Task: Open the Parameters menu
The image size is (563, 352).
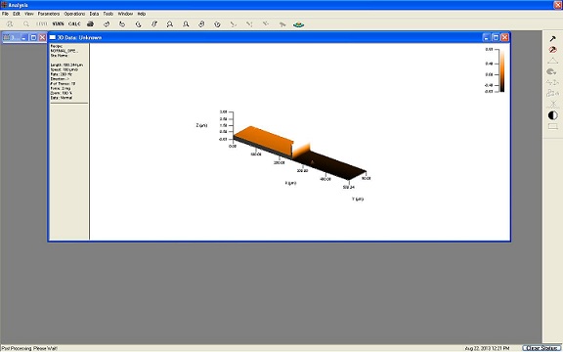Action: click(49, 14)
